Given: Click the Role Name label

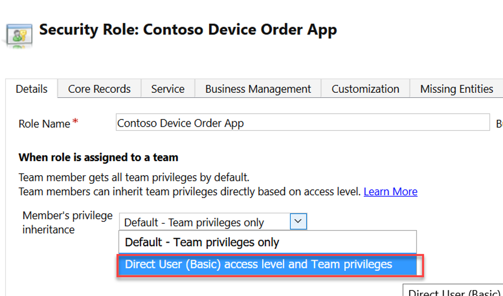Looking at the screenshot, I should point(42,123).
